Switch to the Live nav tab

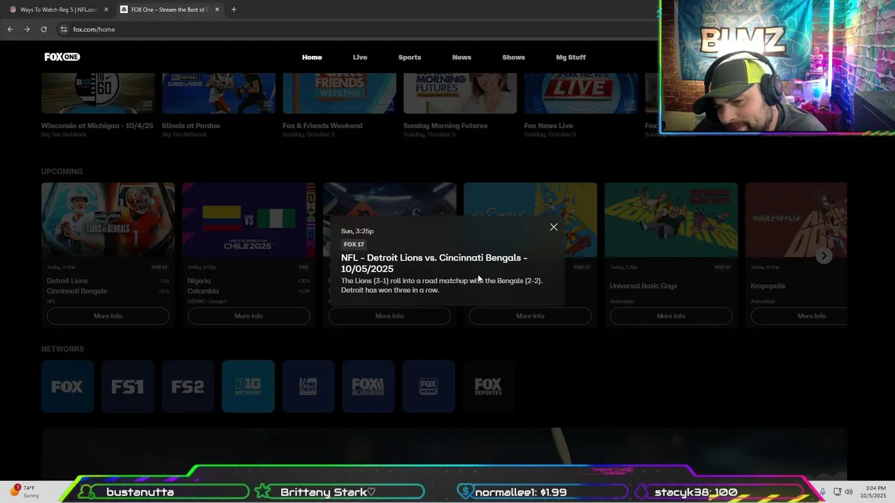[360, 57]
